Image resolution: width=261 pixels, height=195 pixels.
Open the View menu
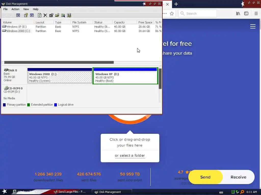pos(26,9)
